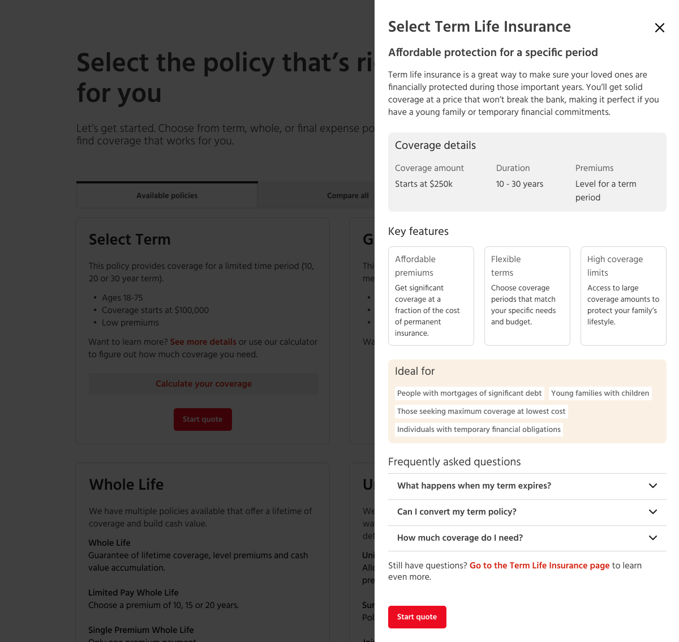Screen dimensions: 679x642
Task: Open Calculate your coverage
Action: coord(203,383)
